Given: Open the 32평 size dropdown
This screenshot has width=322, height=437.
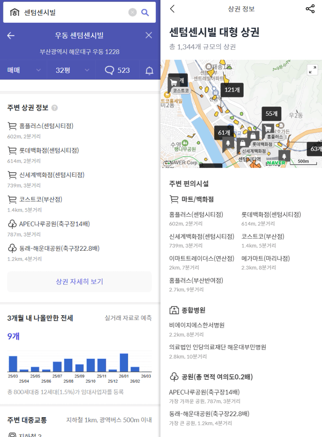Looking at the screenshot, I should pyautogui.click(x=71, y=70).
